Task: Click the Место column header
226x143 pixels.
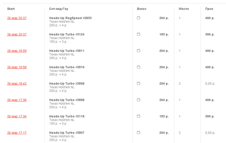Action: 184,9
